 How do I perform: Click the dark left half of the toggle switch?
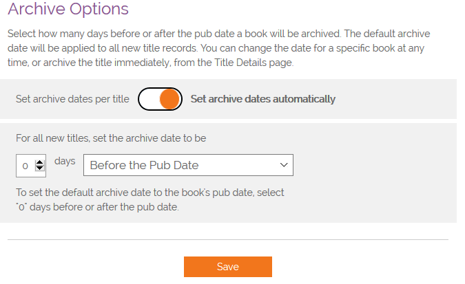[x=149, y=99]
